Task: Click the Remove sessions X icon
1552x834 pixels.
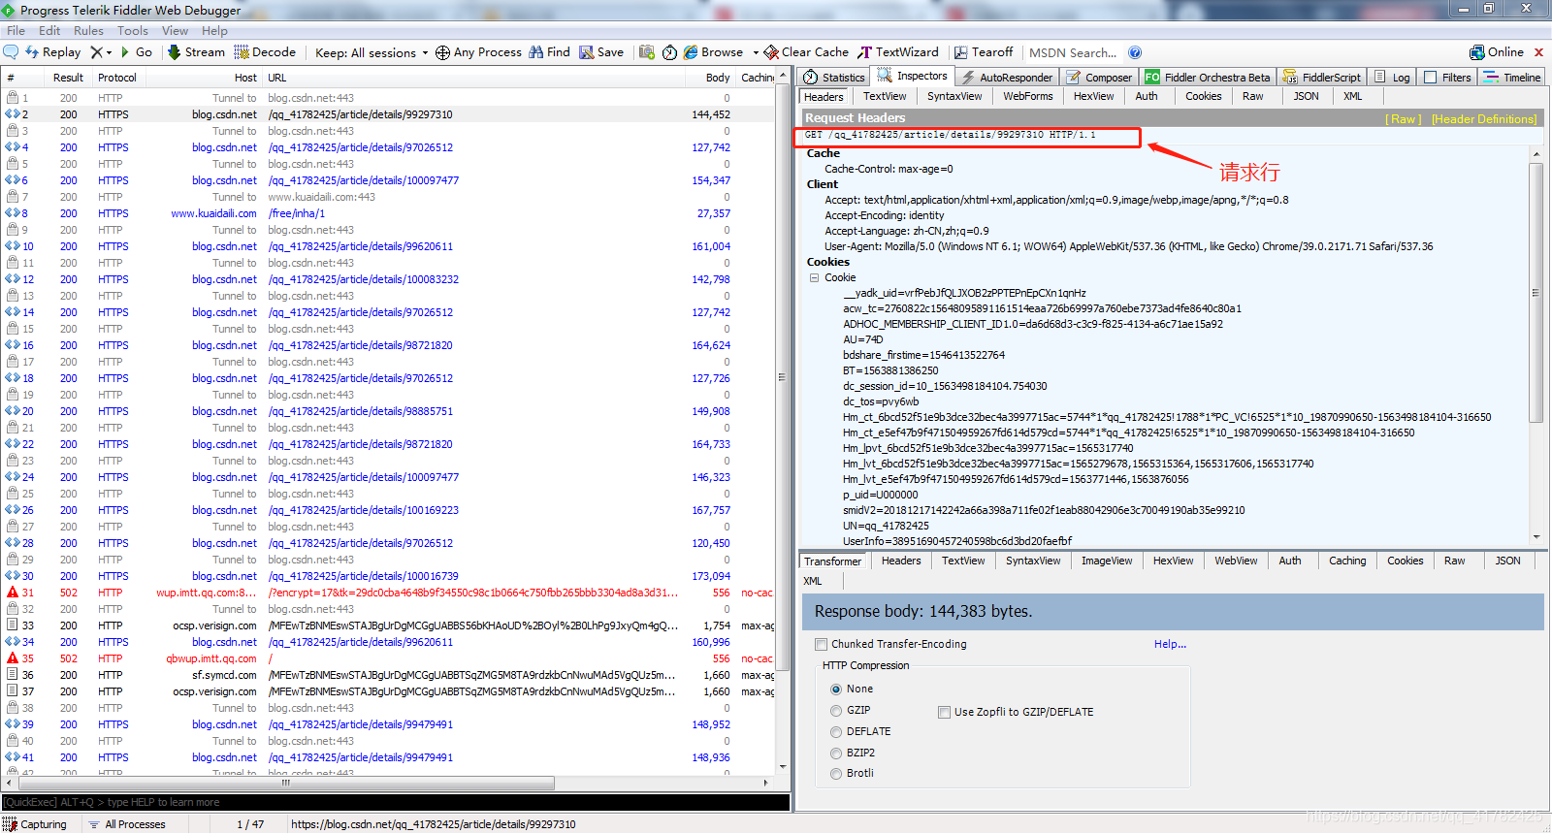Action: [96, 52]
